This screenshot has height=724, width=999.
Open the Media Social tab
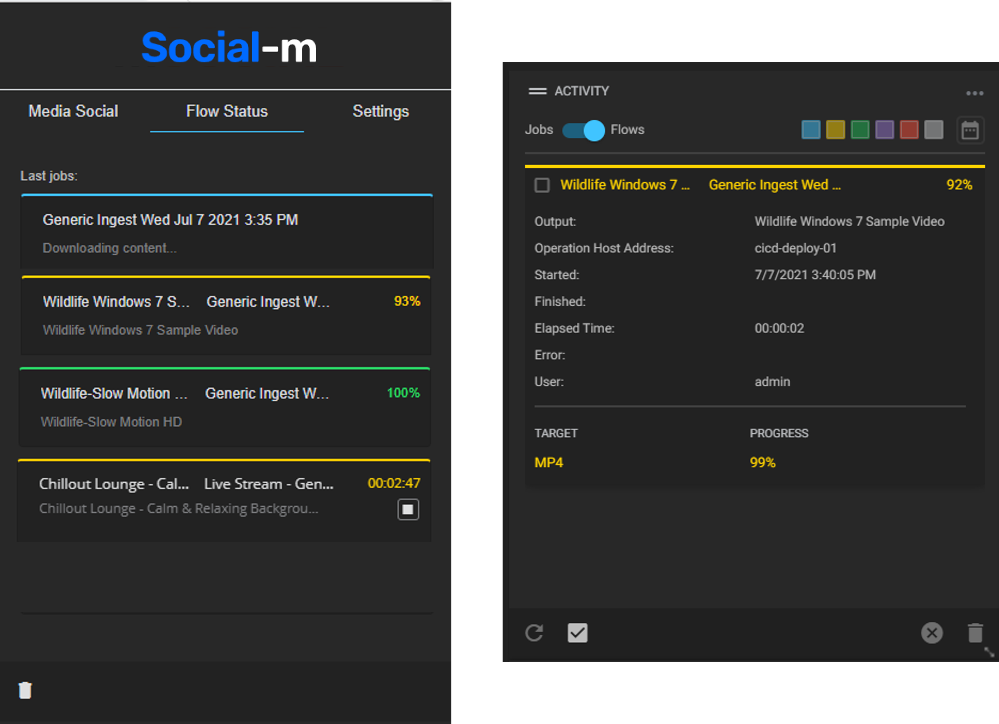(x=73, y=111)
